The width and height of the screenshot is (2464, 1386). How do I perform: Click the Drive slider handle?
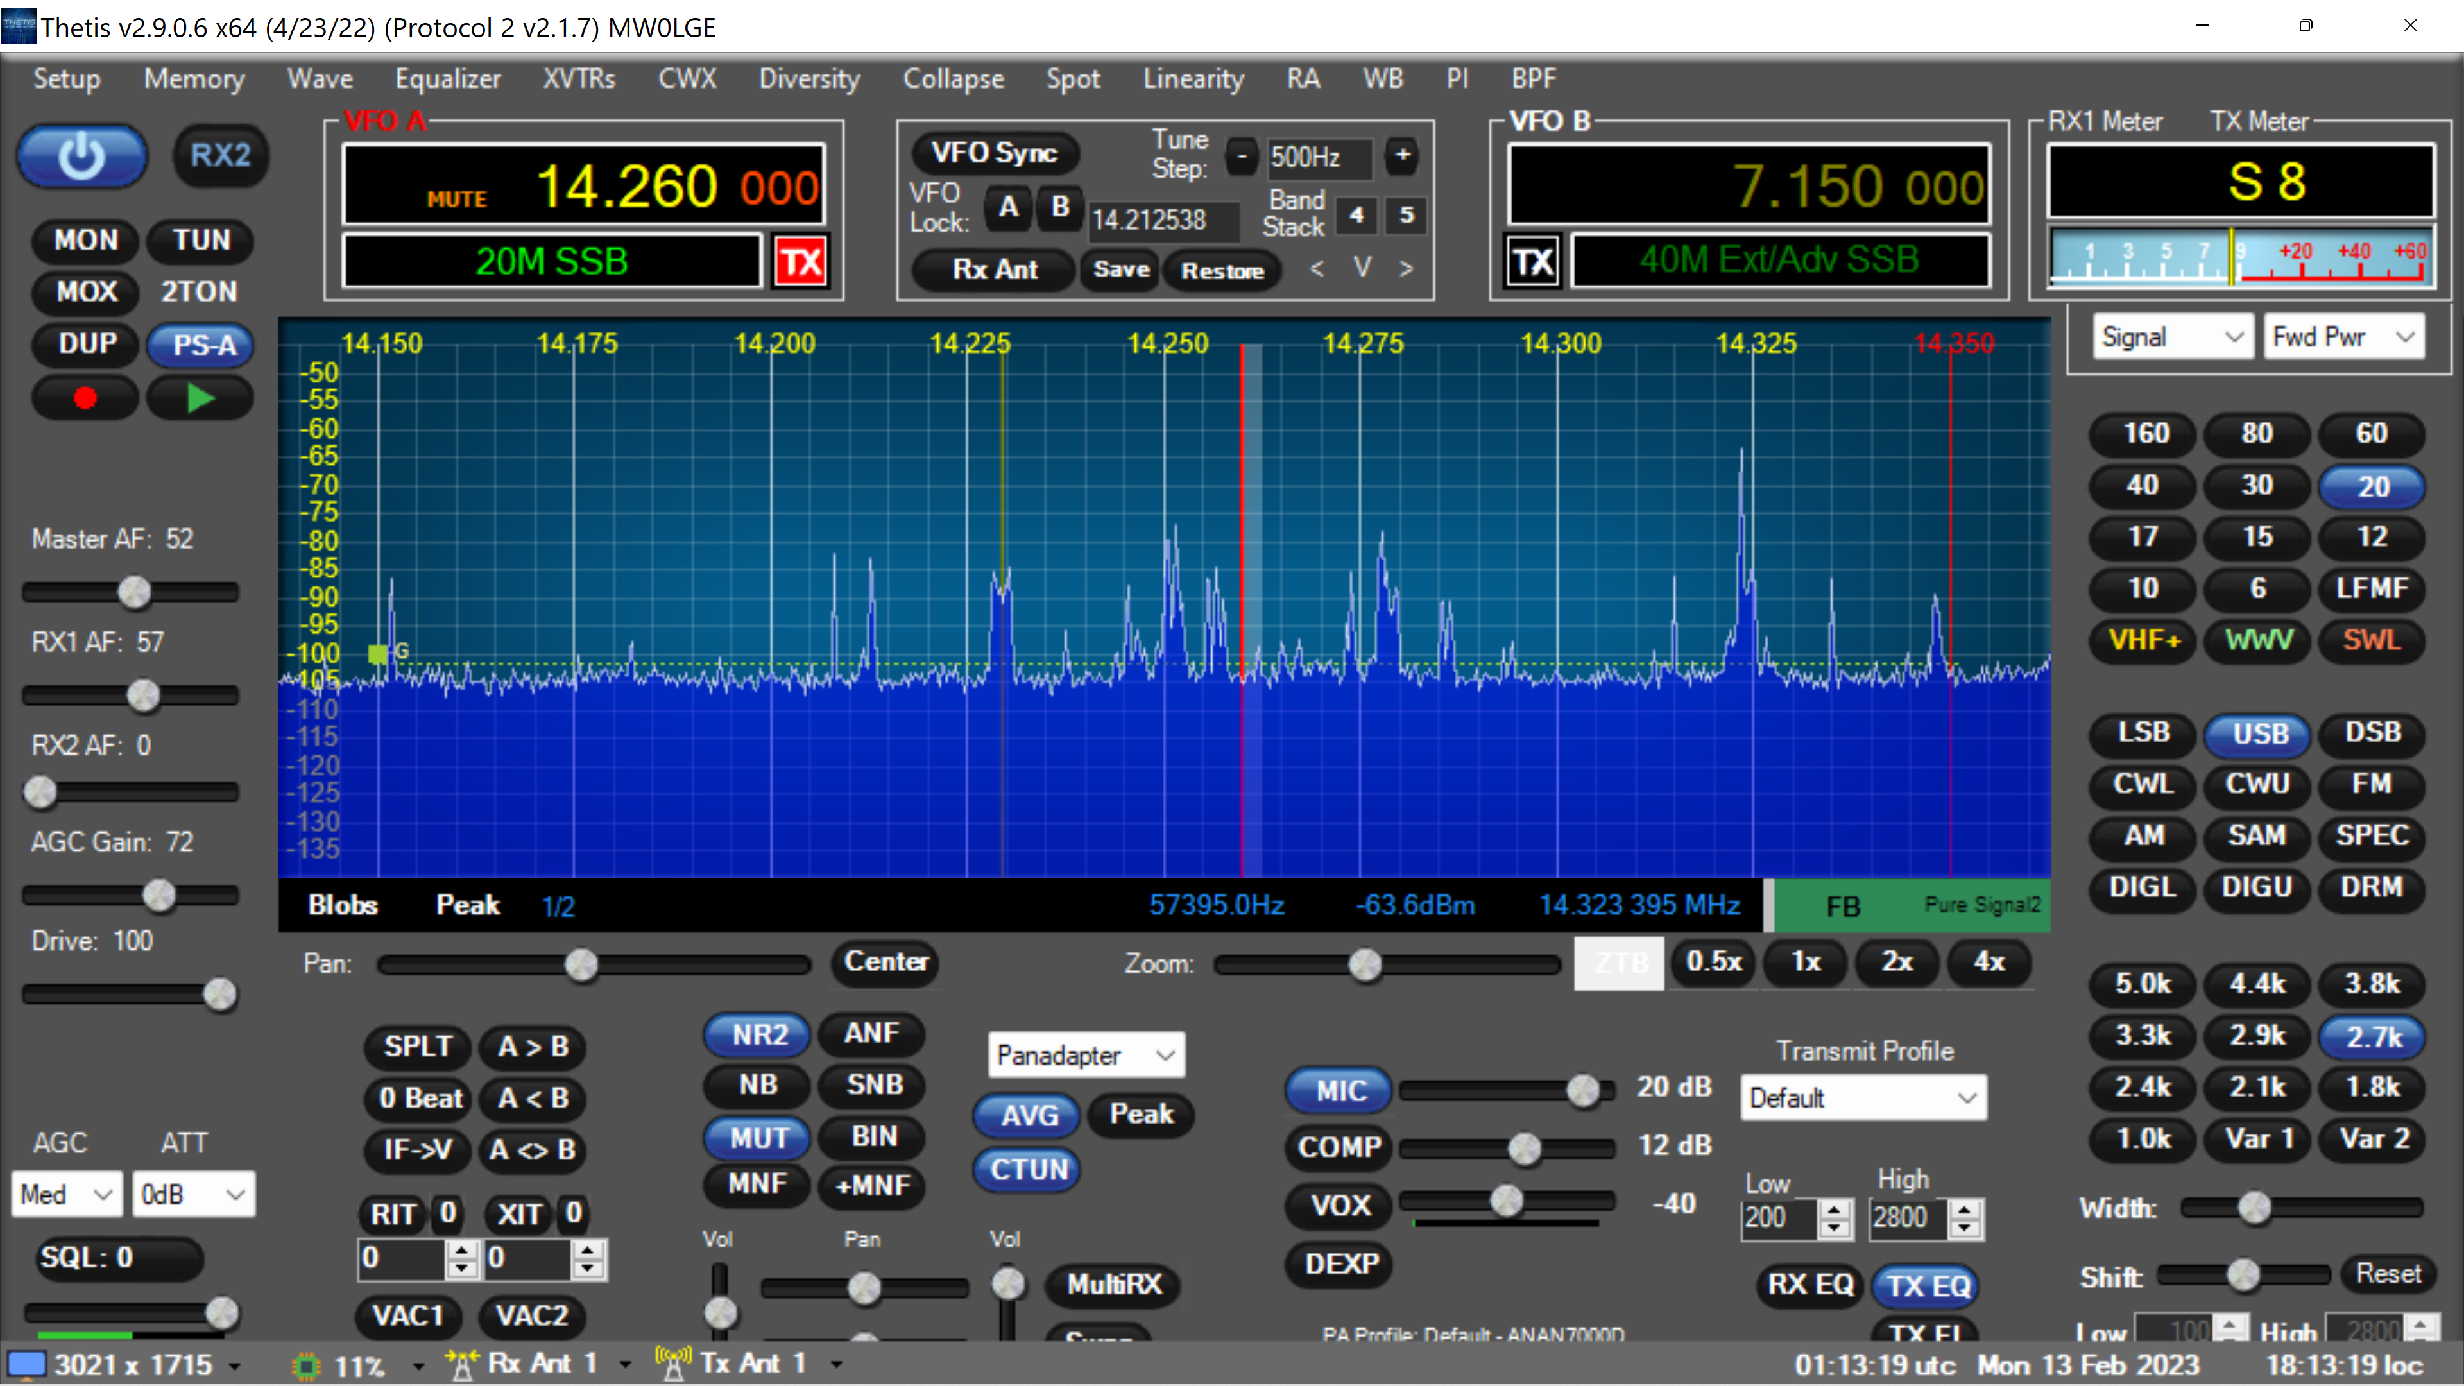point(220,994)
